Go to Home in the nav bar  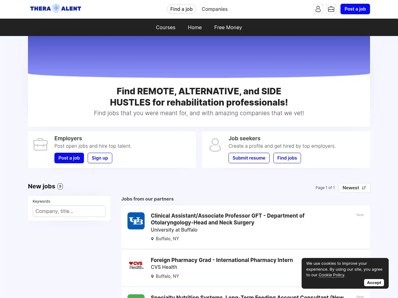coord(195,27)
